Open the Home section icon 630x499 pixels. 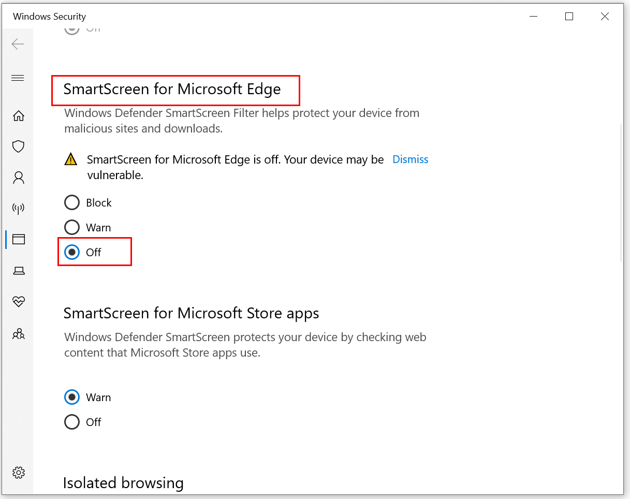pyautogui.click(x=19, y=115)
